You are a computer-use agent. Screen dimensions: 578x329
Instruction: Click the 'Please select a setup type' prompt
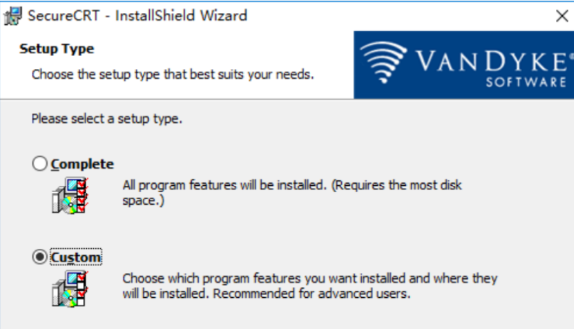(107, 119)
